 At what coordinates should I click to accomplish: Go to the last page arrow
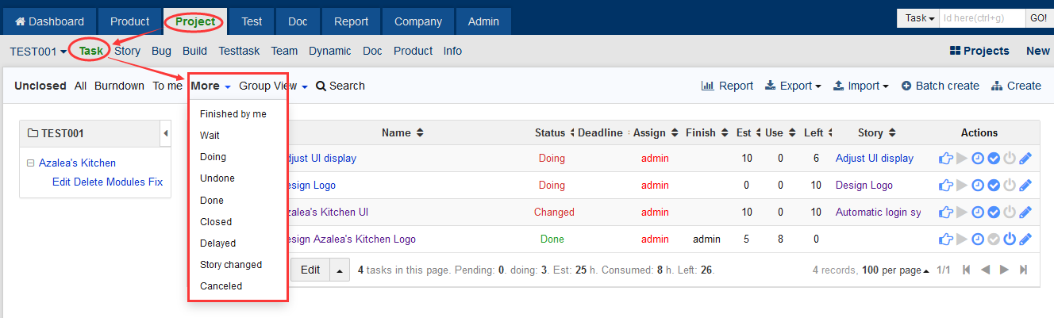point(1023,270)
